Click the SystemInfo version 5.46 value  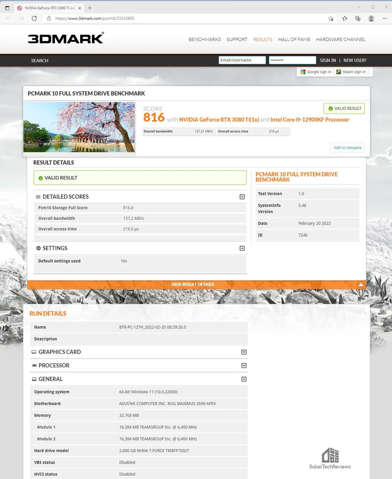(x=302, y=206)
